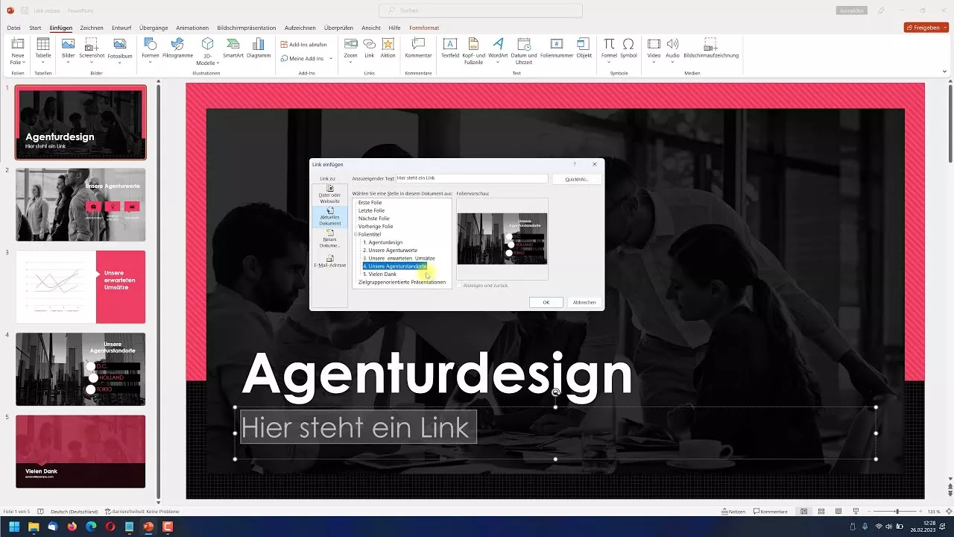Viewport: 954px width, 537px height.
Task: Click the Freigeben share button
Action: click(926, 28)
